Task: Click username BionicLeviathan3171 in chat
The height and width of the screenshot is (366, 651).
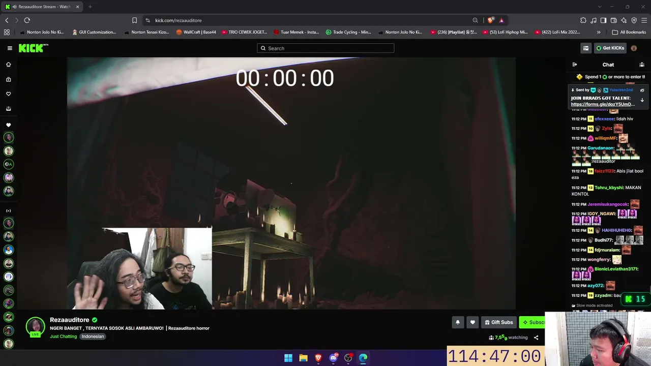Action: click(616, 269)
